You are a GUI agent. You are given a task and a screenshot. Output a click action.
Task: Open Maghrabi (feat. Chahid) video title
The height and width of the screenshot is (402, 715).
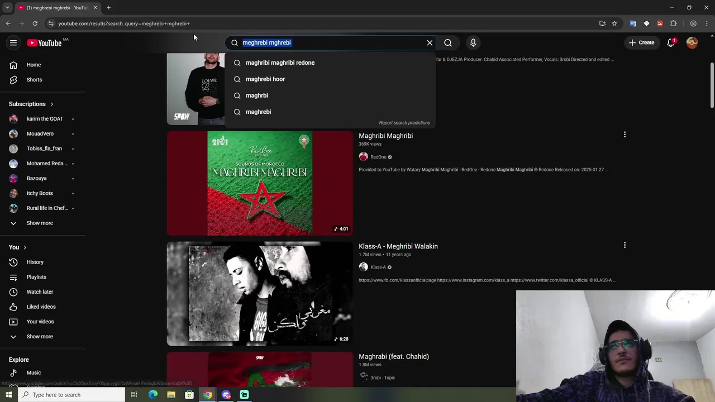coord(394,357)
